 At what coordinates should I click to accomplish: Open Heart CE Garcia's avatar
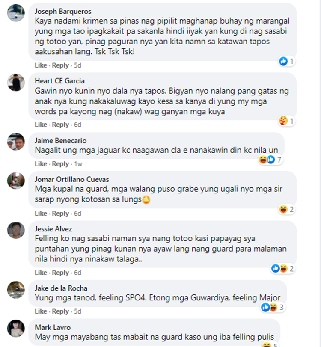coord(16,82)
